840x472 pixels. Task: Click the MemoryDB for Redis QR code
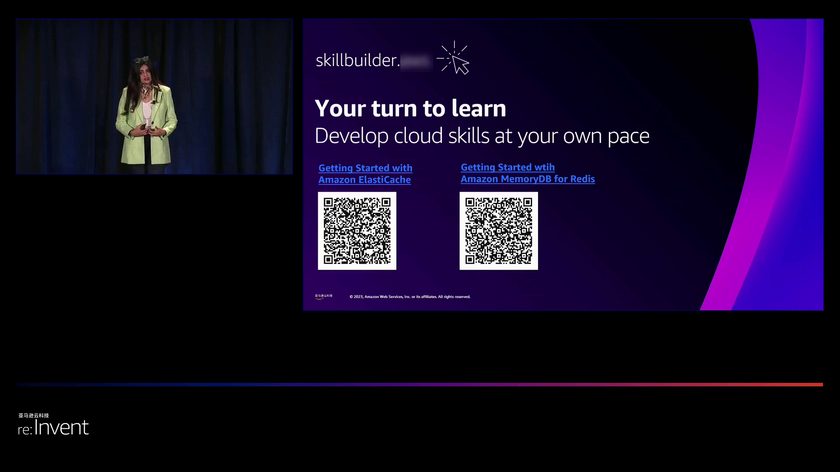499,231
